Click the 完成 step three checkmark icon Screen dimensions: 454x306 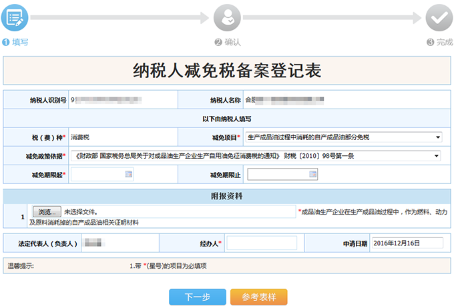tap(439, 17)
